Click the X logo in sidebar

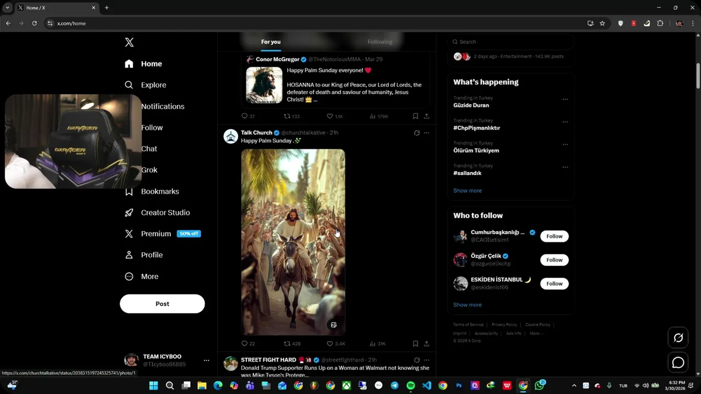(x=129, y=42)
